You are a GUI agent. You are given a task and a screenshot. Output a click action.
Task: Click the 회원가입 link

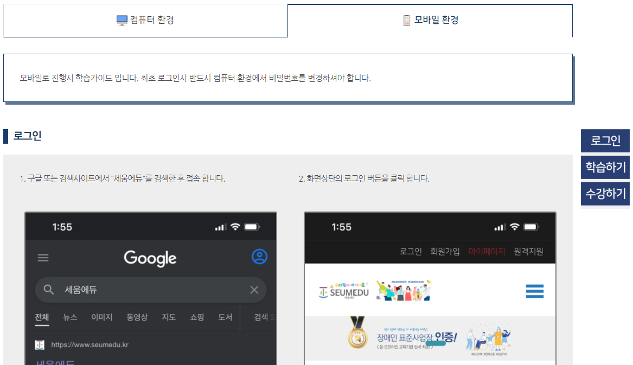coord(445,252)
